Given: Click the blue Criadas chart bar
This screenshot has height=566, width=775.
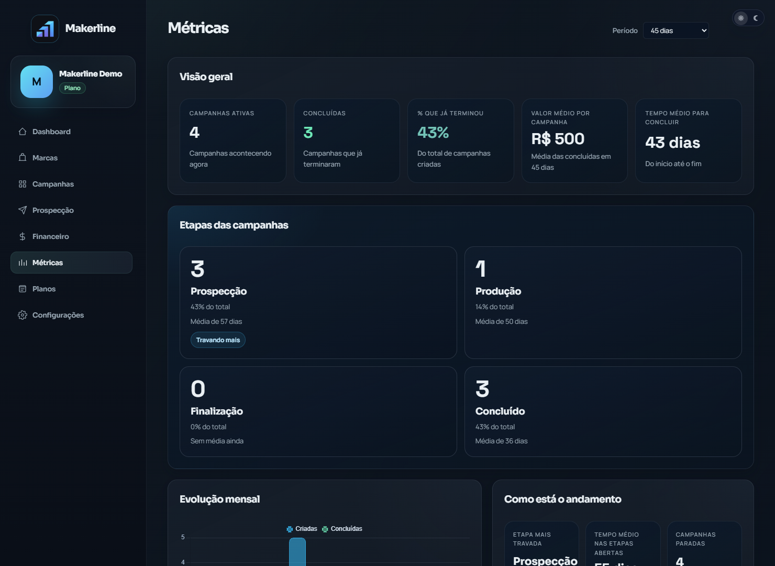Looking at the screenshot, I should tap(297, 552).
